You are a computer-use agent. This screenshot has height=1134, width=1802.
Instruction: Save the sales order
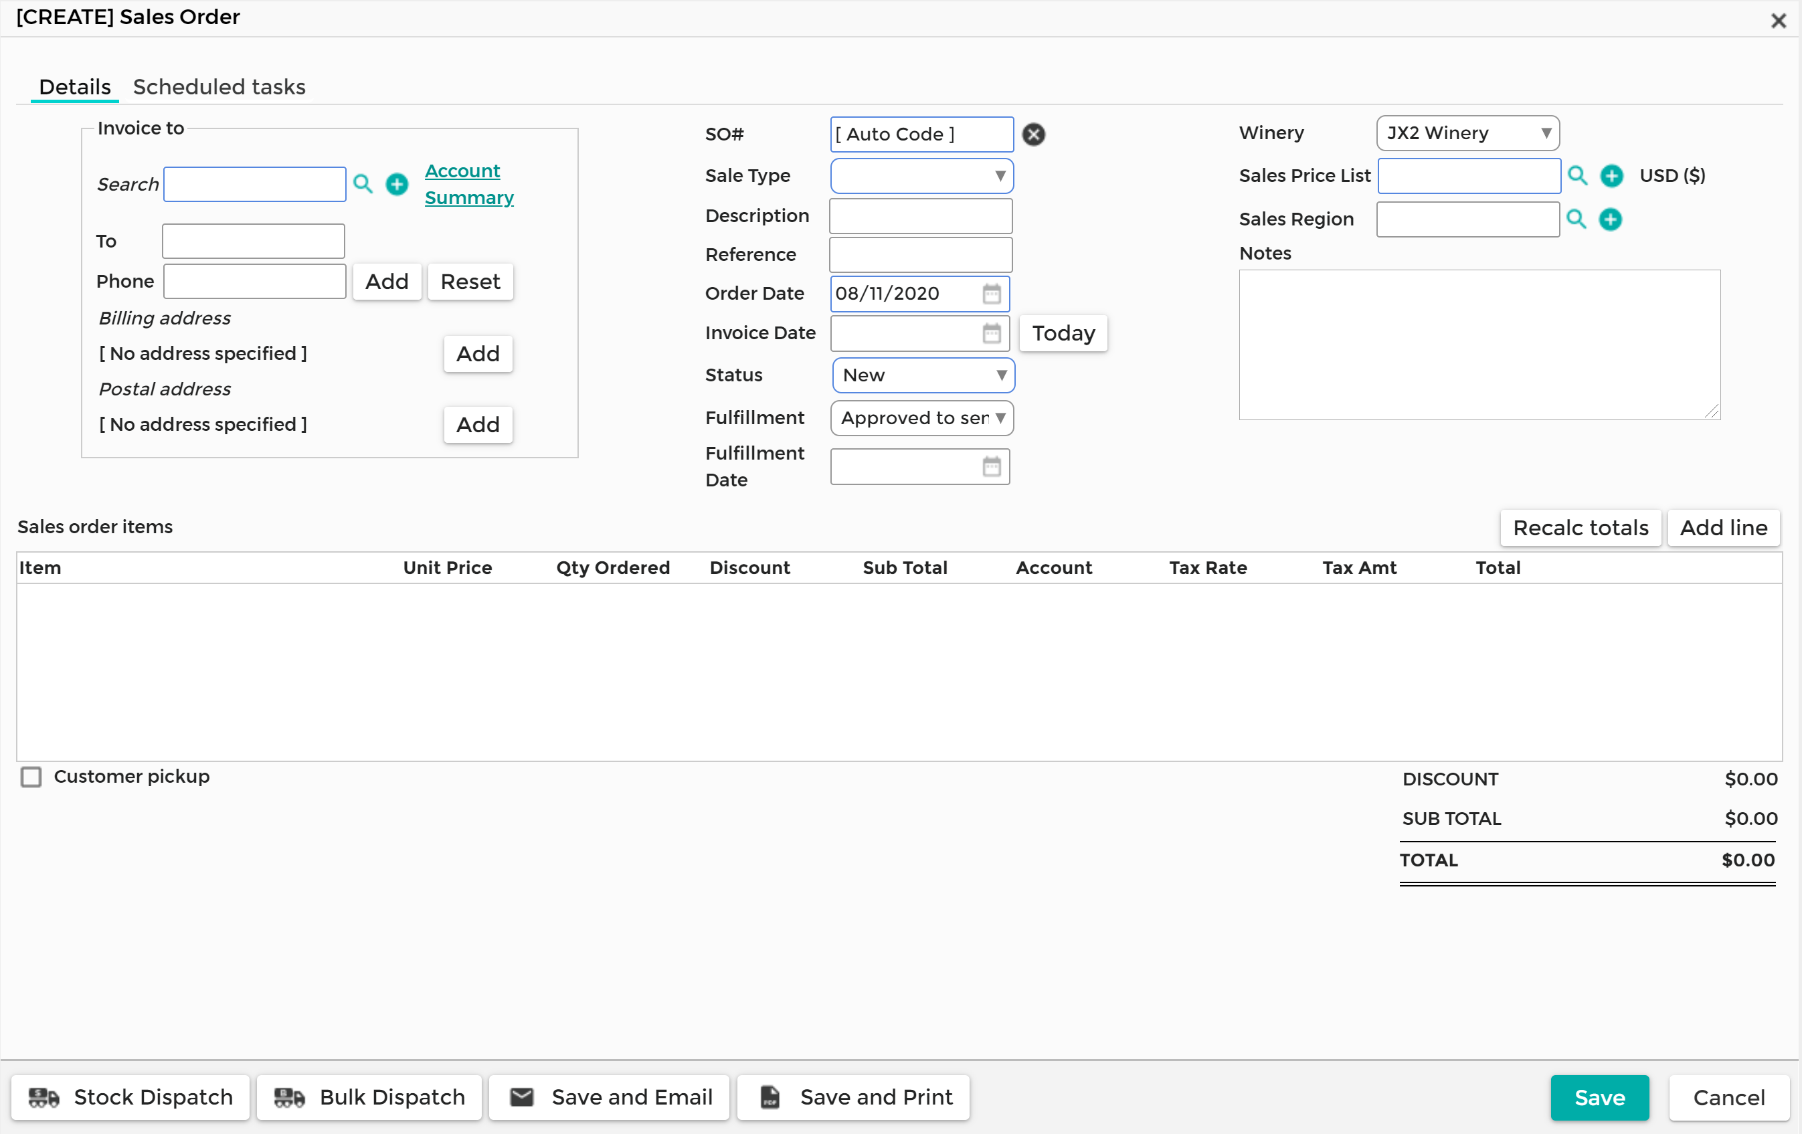[x=1599, y=1097]
